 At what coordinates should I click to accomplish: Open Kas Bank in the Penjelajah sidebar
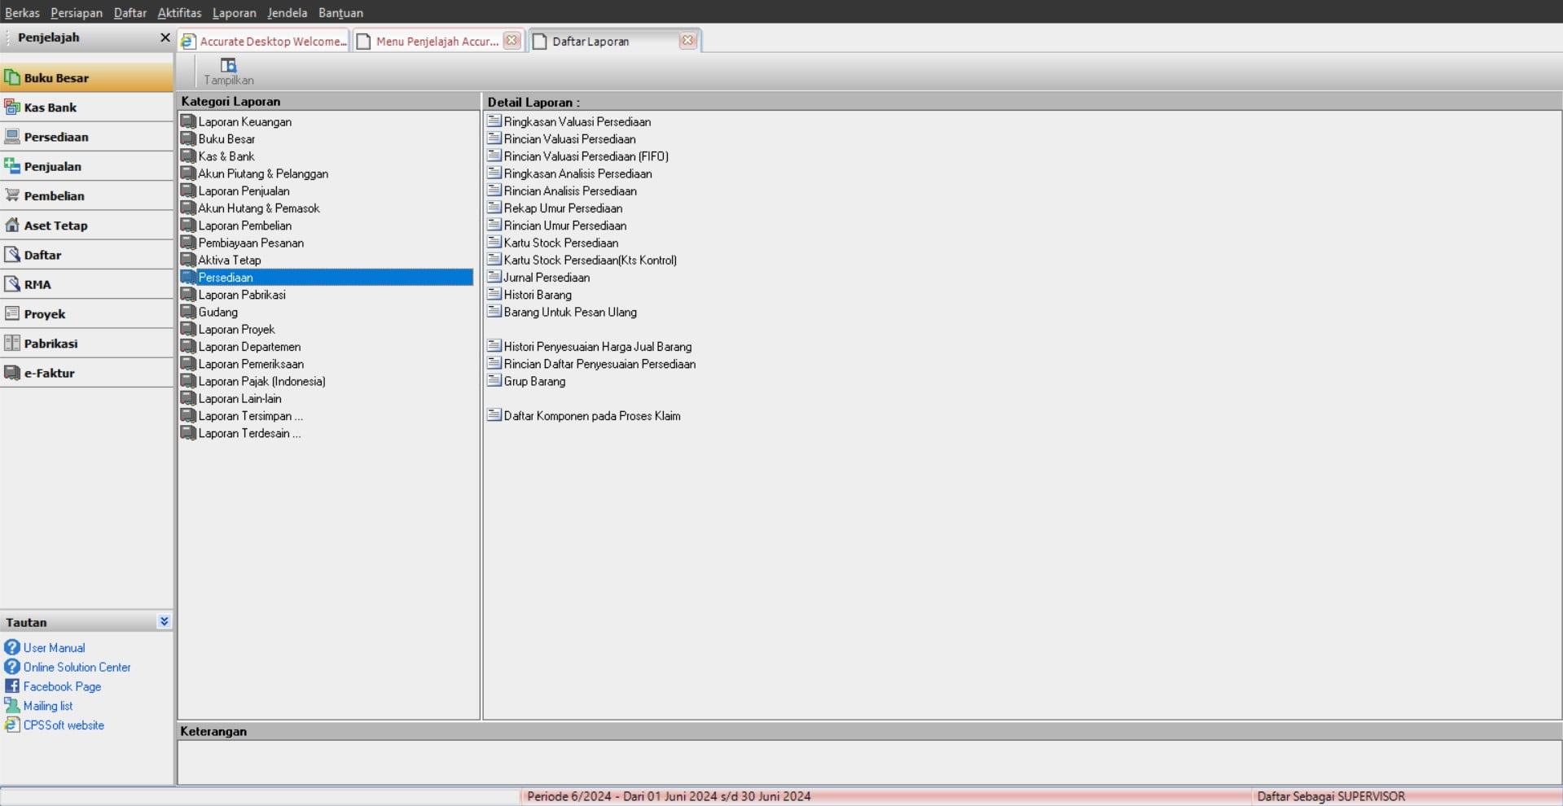click(50, 107)
